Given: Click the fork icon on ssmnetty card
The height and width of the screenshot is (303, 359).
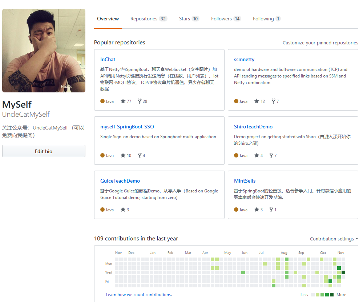Looking at the screenshot, I should coord(273,101).
